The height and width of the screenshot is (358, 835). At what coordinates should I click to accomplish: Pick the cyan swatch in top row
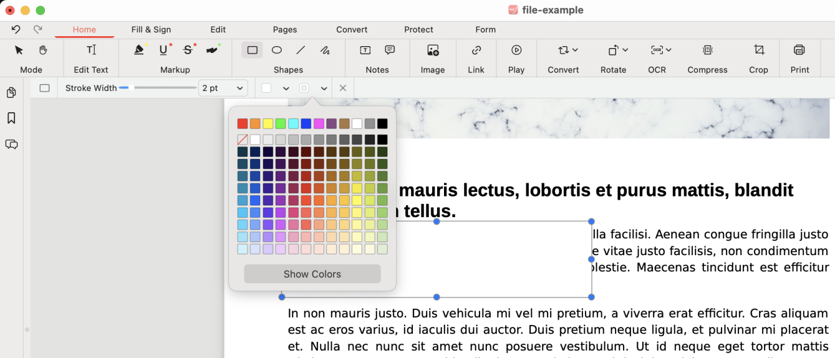tap(293, 123)
